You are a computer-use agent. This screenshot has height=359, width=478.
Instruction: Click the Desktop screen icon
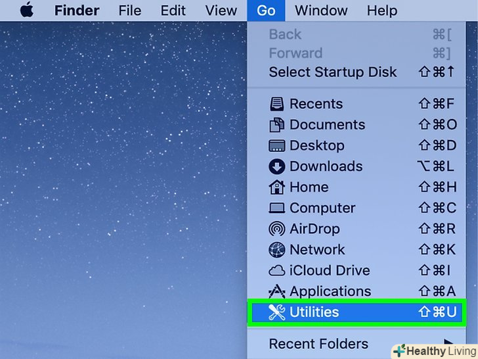[x=277, y=145]
